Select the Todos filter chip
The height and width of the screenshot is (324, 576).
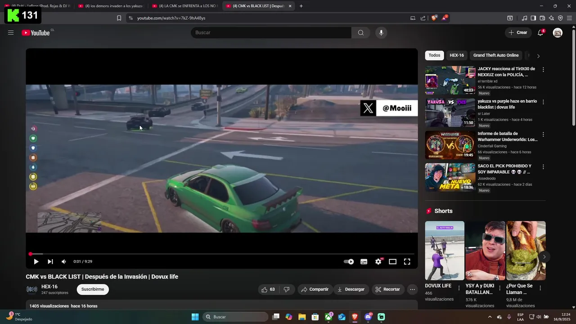point(434,55)
